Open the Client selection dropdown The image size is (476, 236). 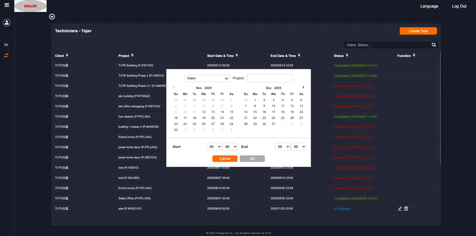click(207, 78)
